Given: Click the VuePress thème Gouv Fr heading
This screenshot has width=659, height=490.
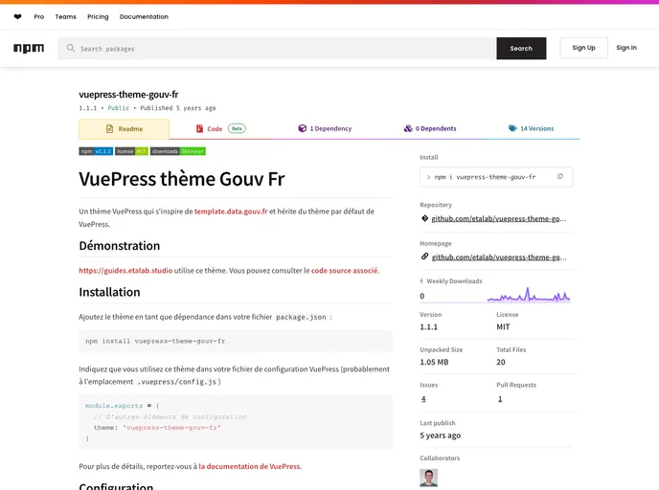Looking at the screenshot, I should coord(182,179).
